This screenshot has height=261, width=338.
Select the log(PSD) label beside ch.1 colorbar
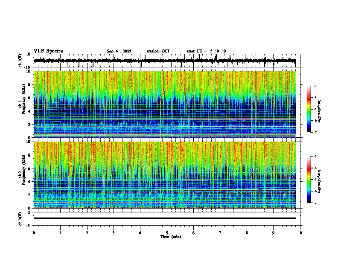click(x=319, y=111)
